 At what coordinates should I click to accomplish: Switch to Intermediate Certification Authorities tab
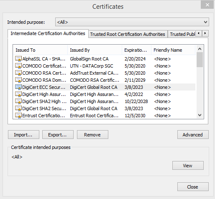pos(48,33)
